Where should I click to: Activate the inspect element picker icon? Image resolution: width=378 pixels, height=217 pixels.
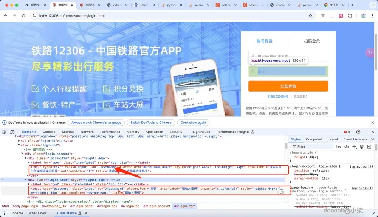pos(4,132)
